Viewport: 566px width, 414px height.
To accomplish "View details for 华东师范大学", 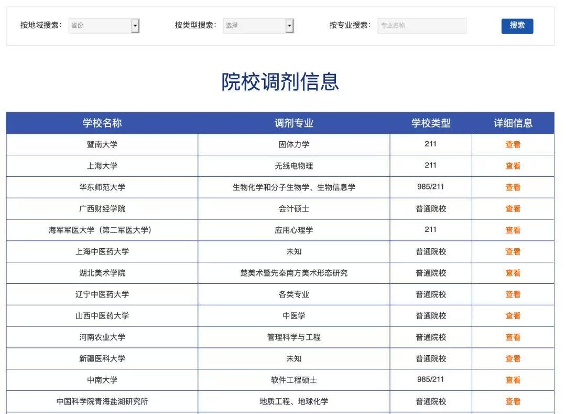I will click(x=513, y=187).
